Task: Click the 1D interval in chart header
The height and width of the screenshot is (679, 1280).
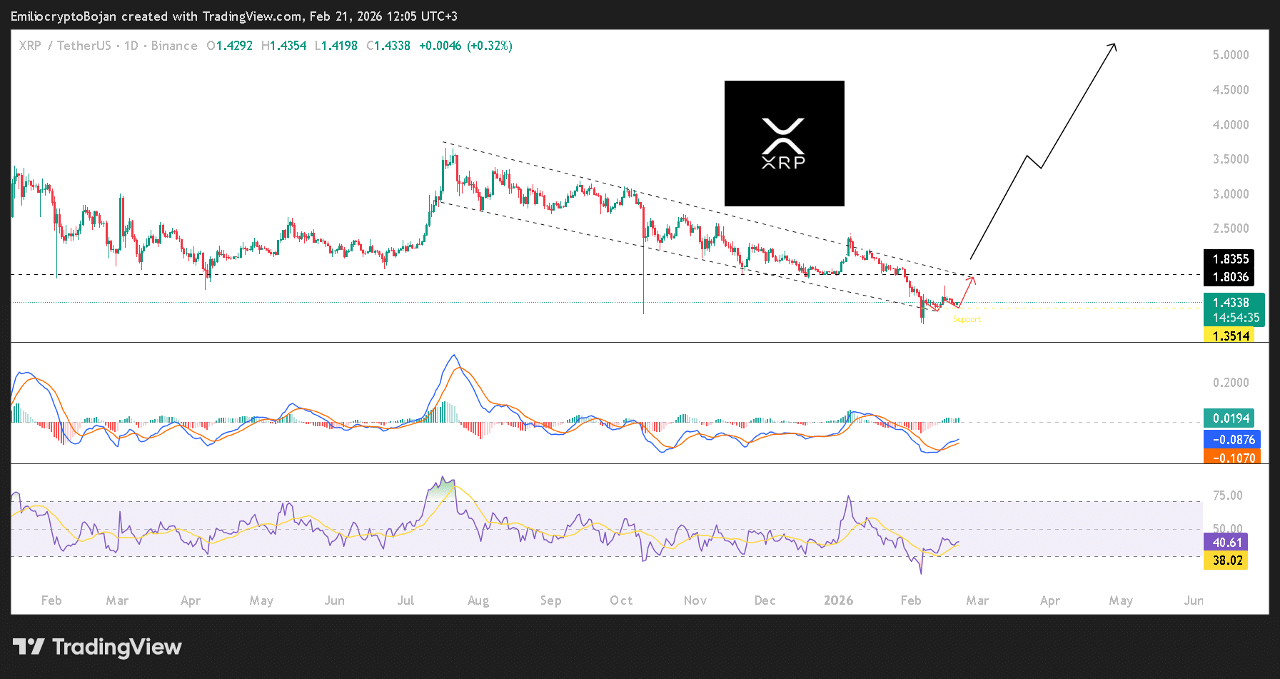Action: [x=131, y=46]
